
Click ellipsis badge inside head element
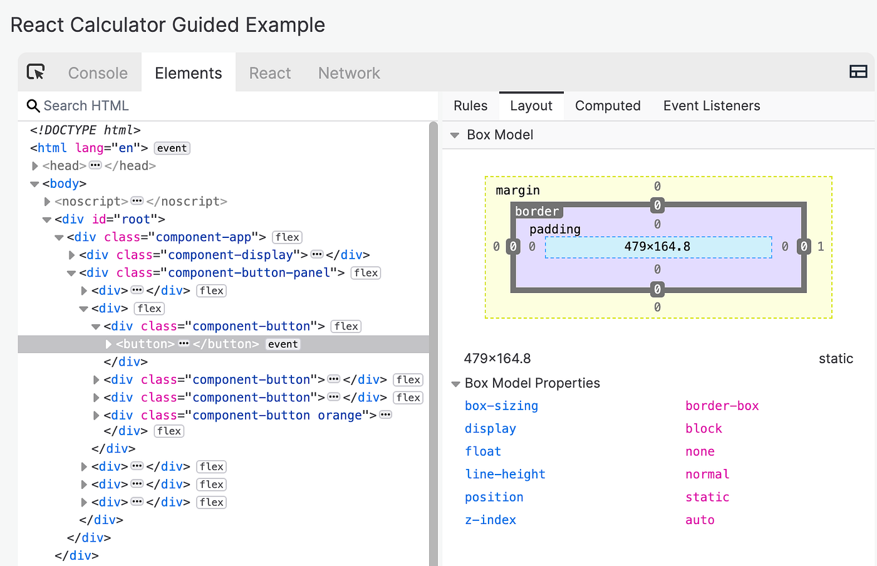pyautogui.click(x=95, y=165)
